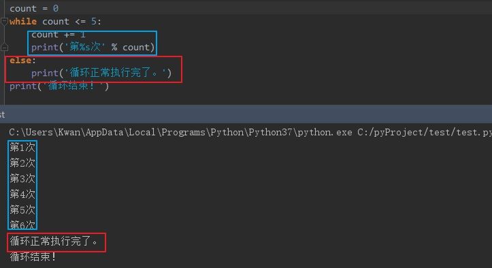Click the '第3次' console output line

point(22,179)
